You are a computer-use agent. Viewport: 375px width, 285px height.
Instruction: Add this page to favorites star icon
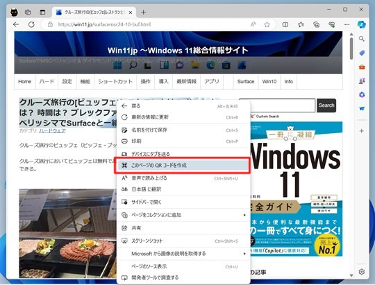pyautogui.click(x=267, y=24)
